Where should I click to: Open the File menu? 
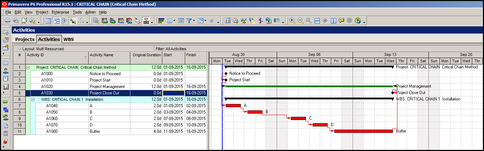coord(8,12)
